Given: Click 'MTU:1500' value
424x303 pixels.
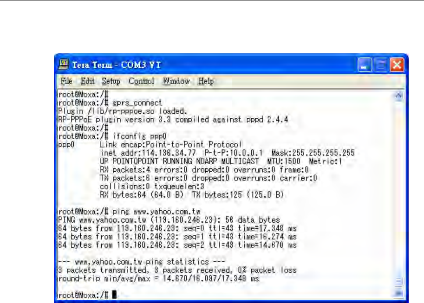Looking at the screenshot, I should click(284, 161).
